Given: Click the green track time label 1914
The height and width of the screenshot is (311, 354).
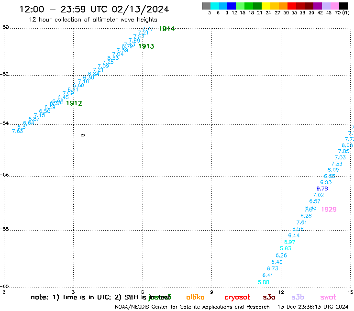Looking at the screenshot, I should tap(167, 29).
